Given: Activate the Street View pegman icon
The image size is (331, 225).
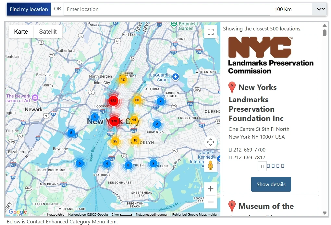Looking at the screenshot, I should [210, 166].
